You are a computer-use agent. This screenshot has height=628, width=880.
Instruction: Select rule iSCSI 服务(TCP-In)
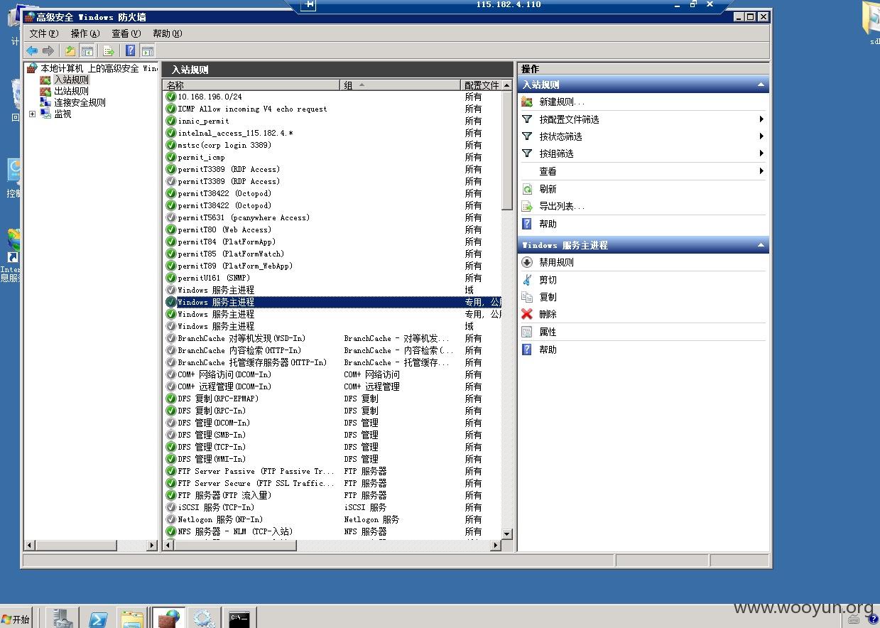(216, 507)
